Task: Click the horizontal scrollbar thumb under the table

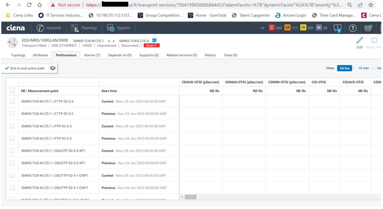Action: pos(190,197)
